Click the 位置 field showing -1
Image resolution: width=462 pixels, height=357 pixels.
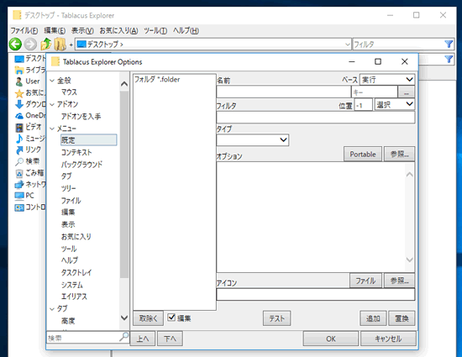pyautogui.click(x=363, y=105)
